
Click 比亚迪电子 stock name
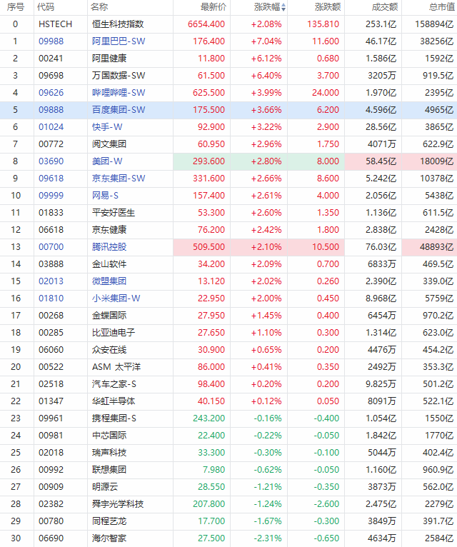(x=114, y=333)
